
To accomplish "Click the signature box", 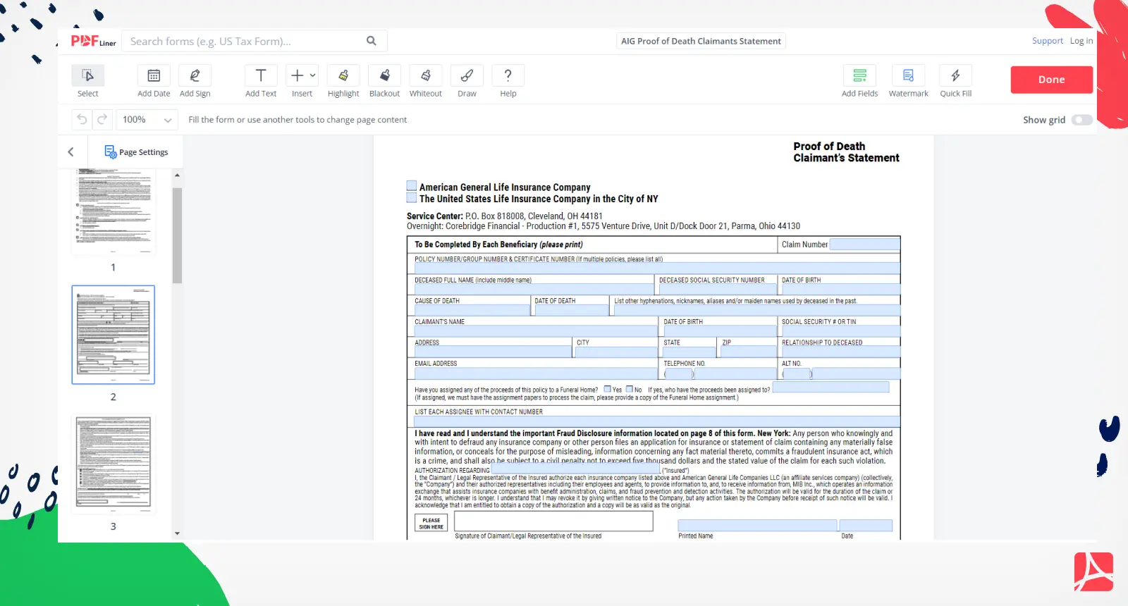I will click(553, 521).
